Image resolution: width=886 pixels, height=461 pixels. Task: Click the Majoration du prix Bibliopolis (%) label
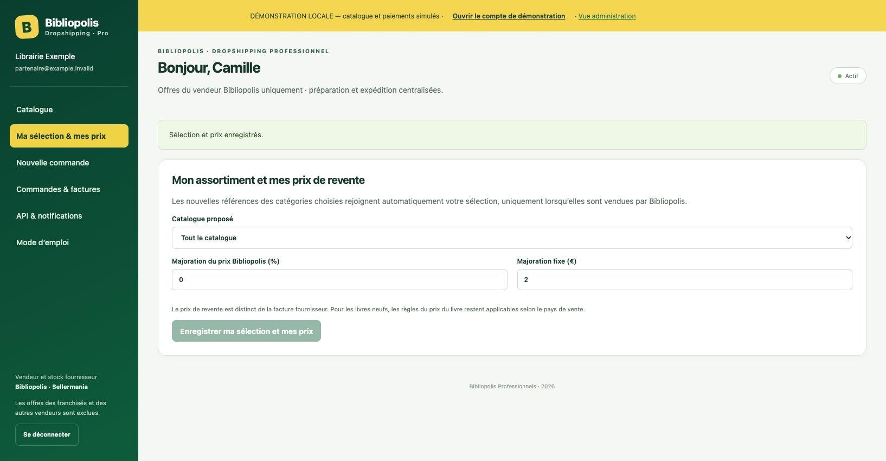click(226, 261)
